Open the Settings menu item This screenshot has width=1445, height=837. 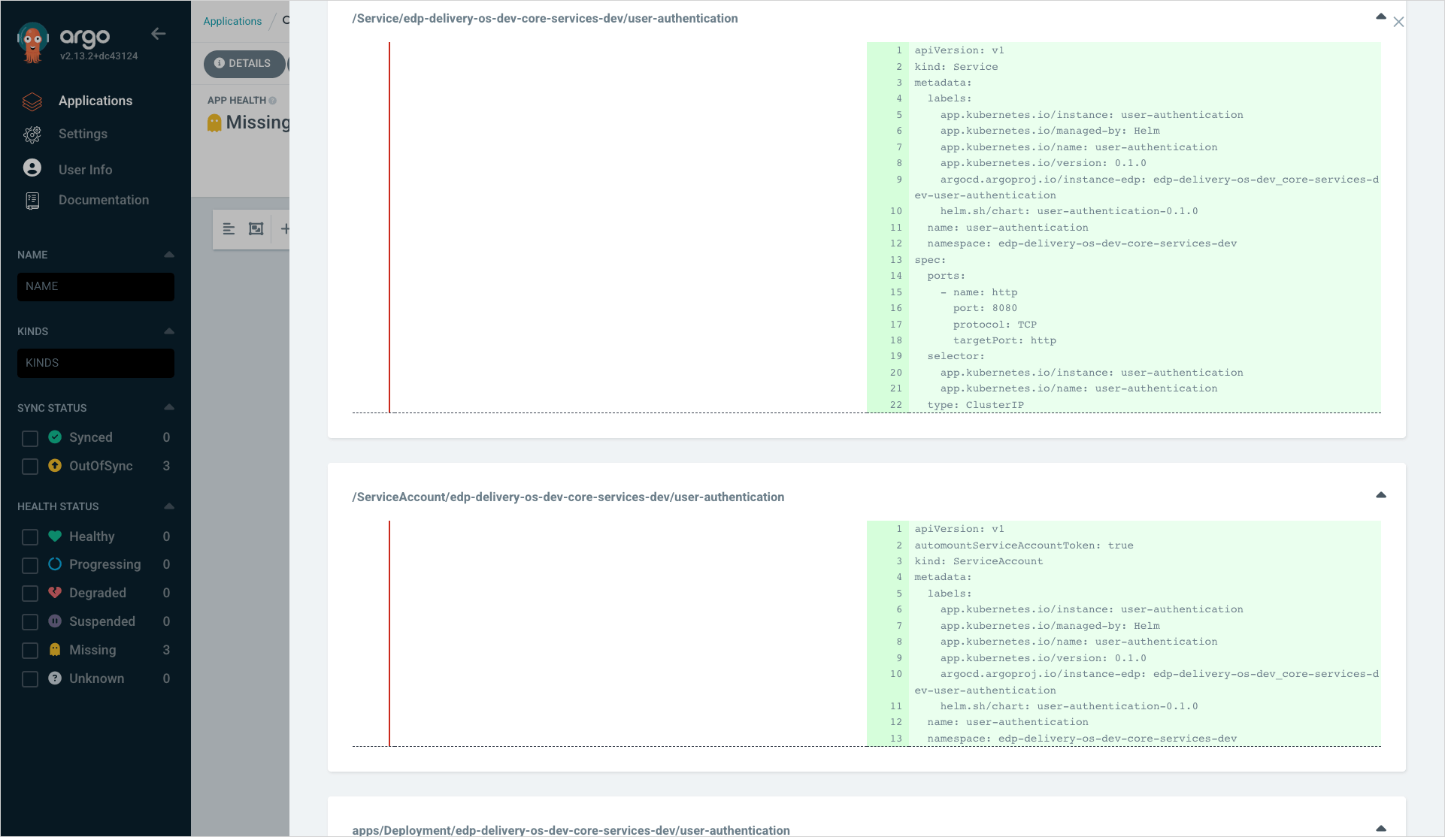83,134
